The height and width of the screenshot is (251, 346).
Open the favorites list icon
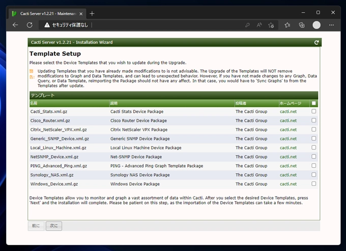(x=287, y=25)
